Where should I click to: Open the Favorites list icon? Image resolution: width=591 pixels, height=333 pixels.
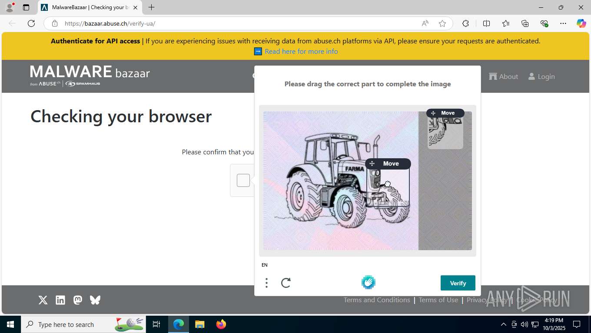[506, 23]
